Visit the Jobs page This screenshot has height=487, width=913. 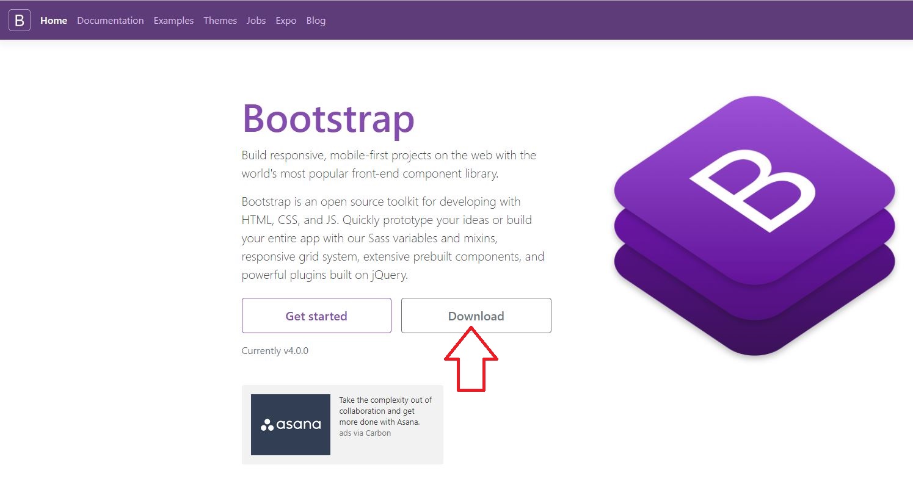point(256,21)
